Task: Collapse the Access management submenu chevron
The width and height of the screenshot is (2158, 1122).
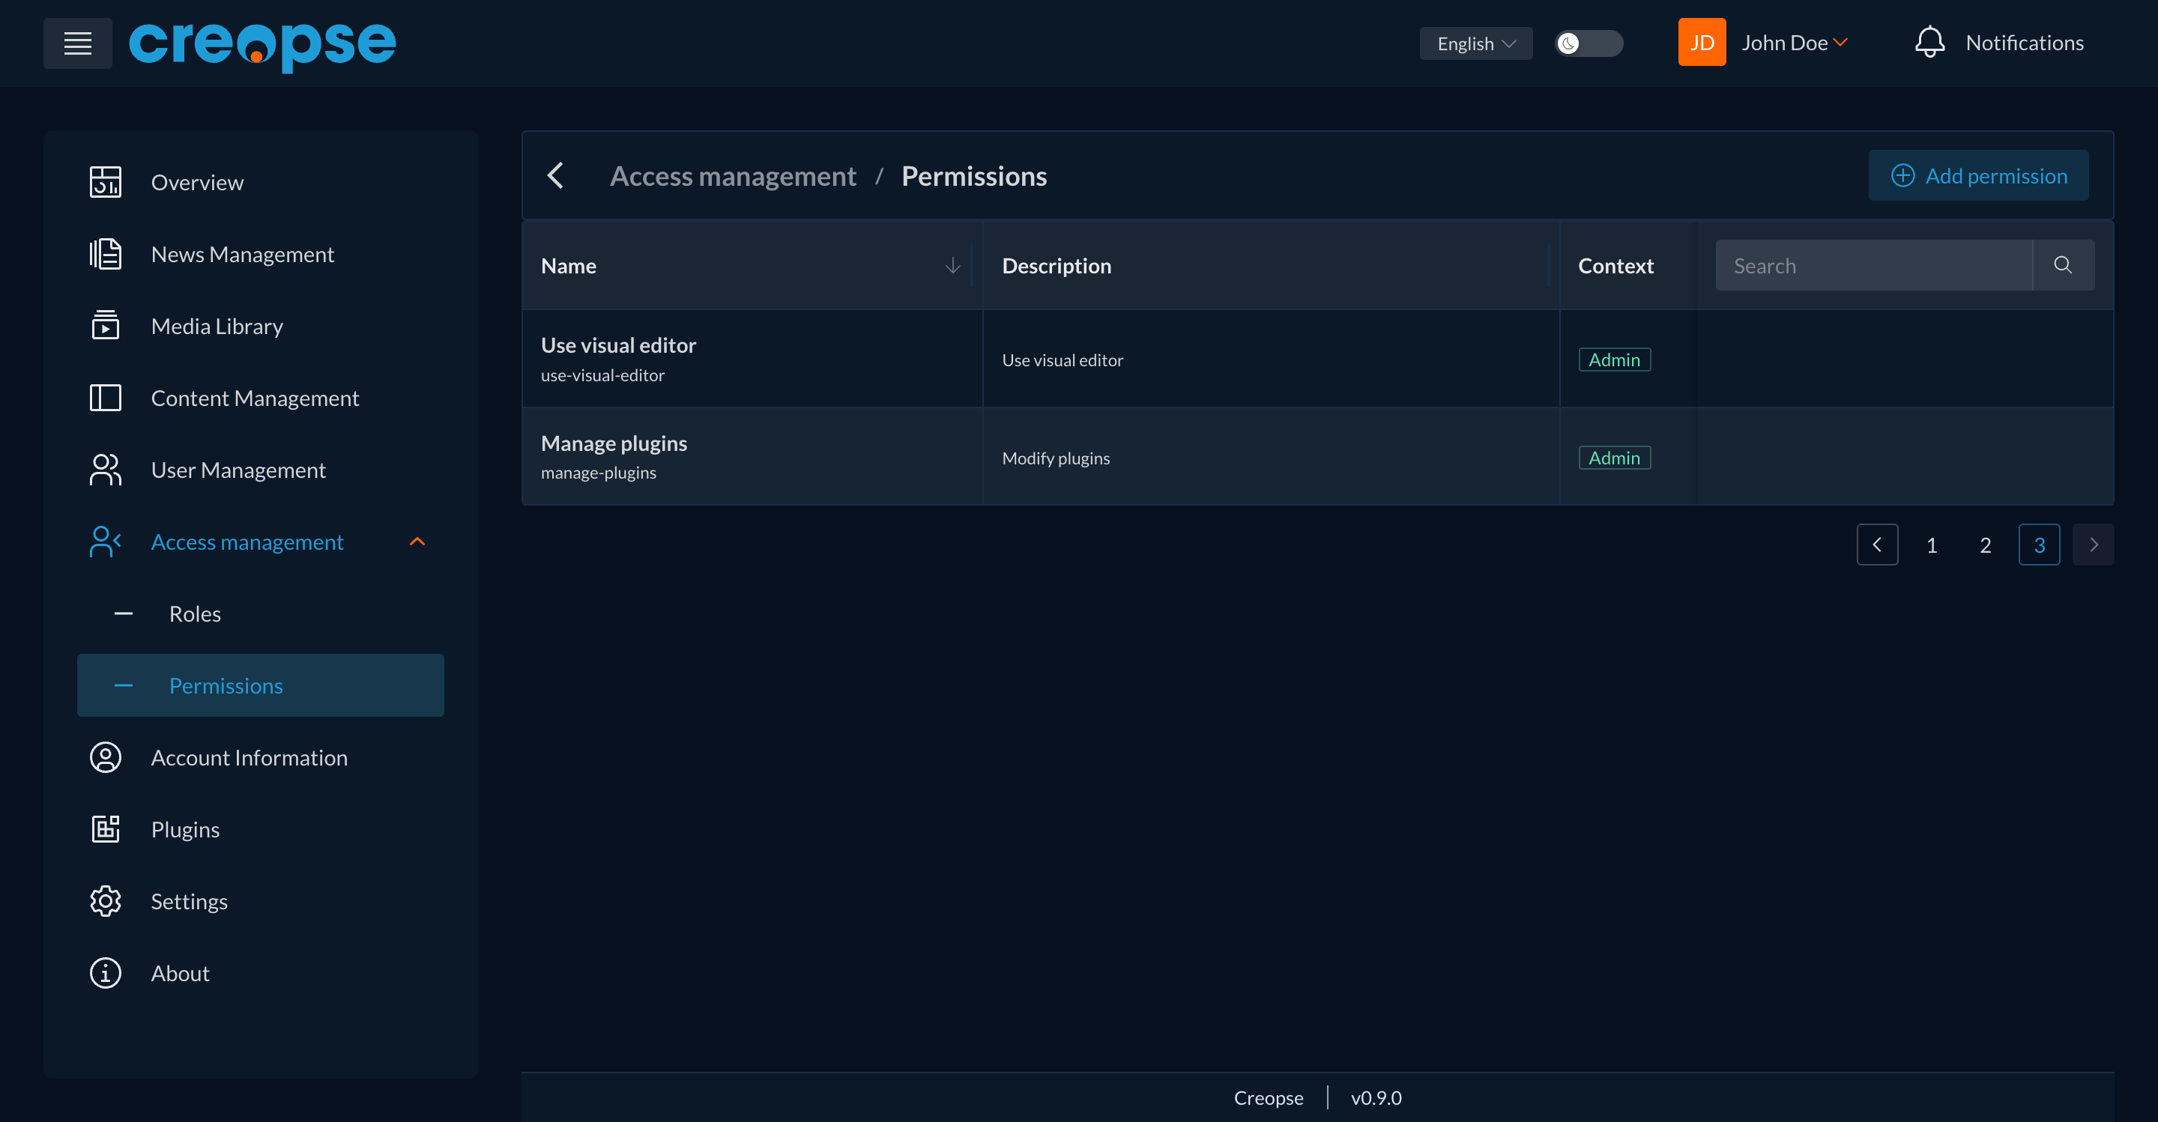Action: point(417,542)
